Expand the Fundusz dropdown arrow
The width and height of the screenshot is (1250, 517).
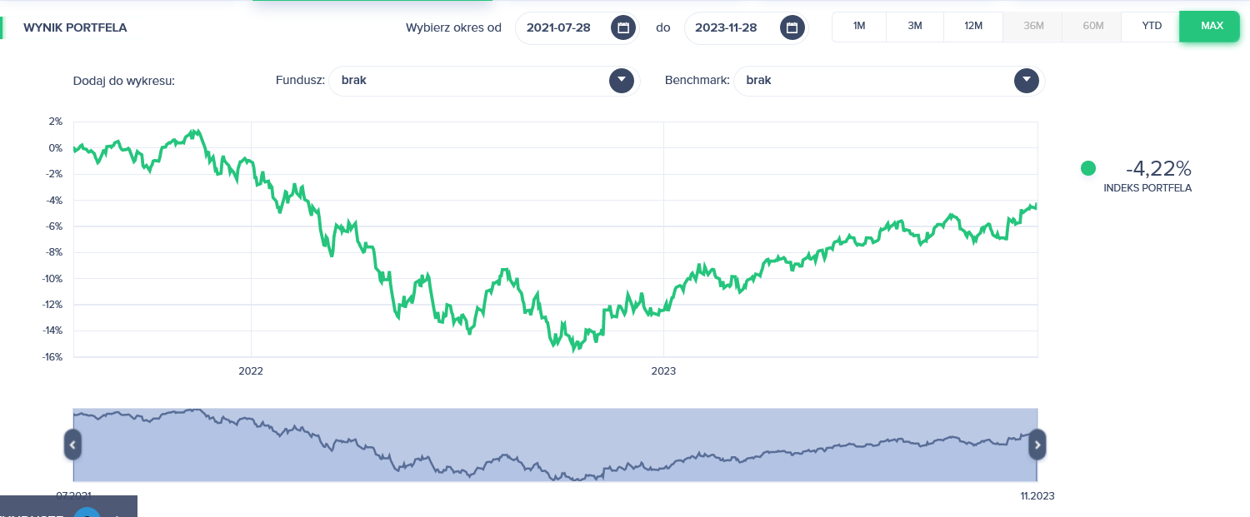pyautogui.click(x=622, y=81)
